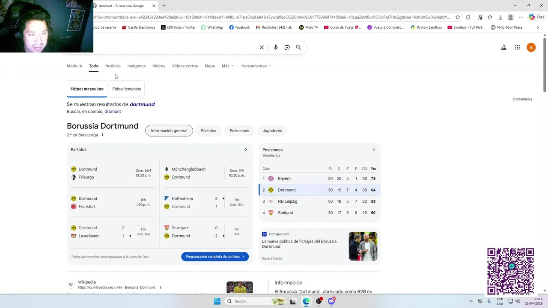Image resolution: width=548 pixels, height=308 pixels.
Task: Open the browser downloads icon
Action: click(500, 17)
